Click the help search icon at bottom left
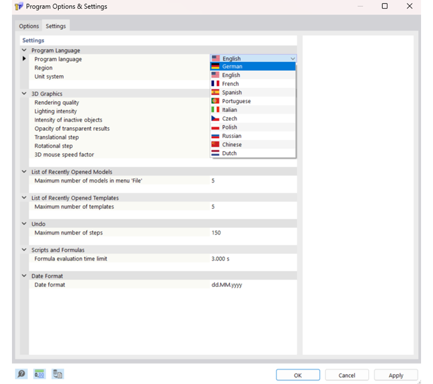This screenshot has width=433, height=384. [x=21, y=374]
